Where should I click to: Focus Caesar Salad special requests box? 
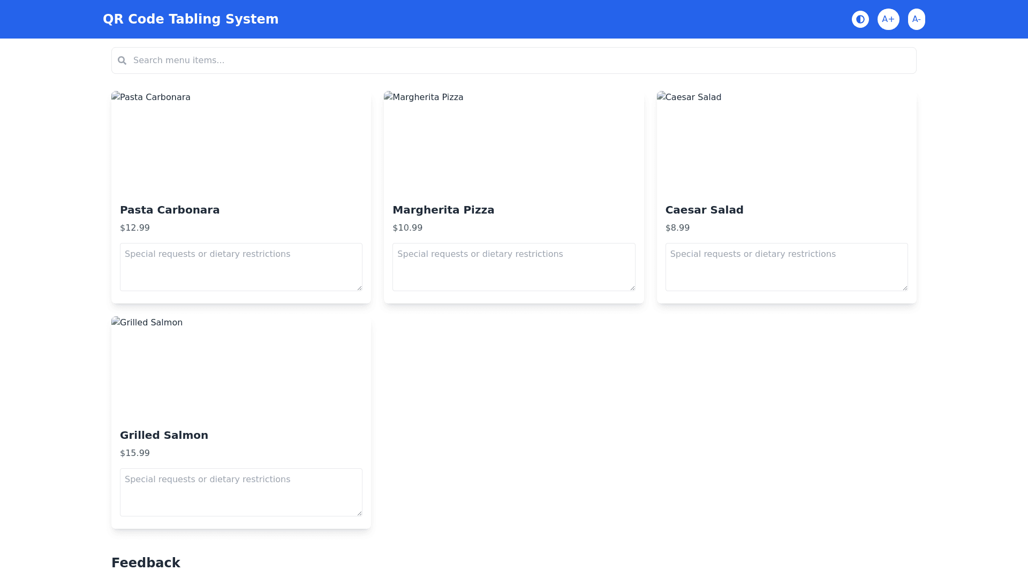(x=786, y=267)
